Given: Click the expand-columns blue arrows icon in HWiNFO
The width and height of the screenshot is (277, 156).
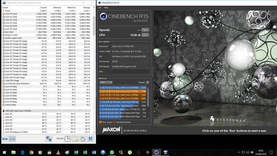Looking at the screenshot, I should tap(5, 139).
